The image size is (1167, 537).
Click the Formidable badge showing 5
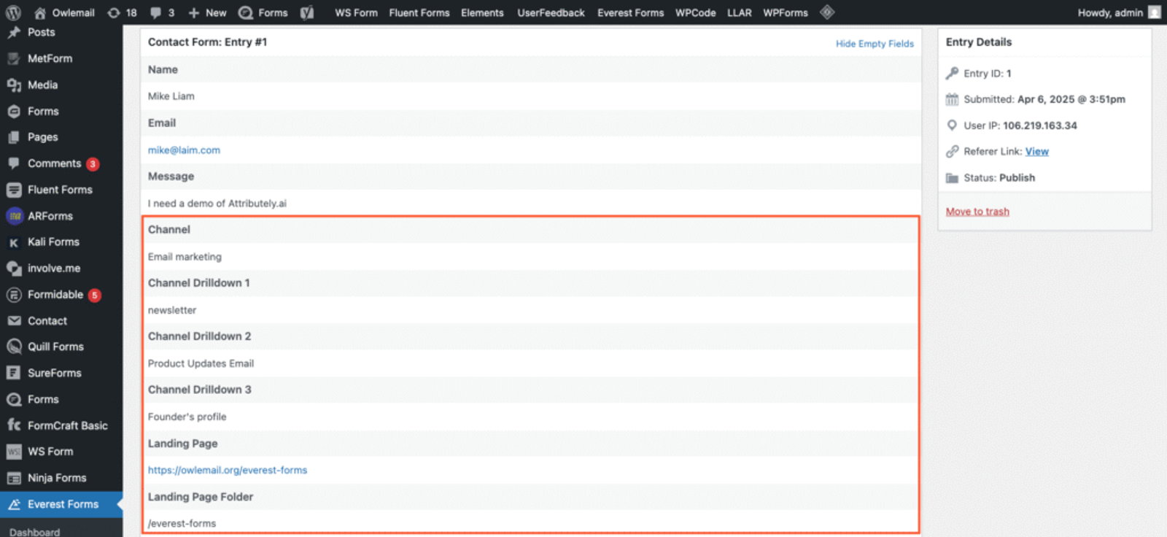(95, 295)
